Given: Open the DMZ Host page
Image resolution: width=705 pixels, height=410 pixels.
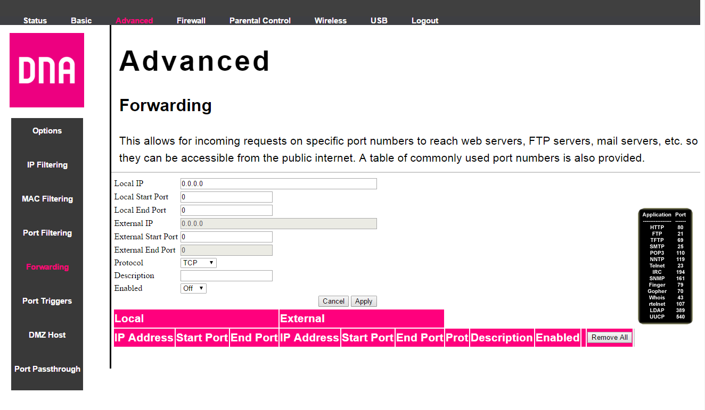Looking at the screenshot, I should click(47, 335).
